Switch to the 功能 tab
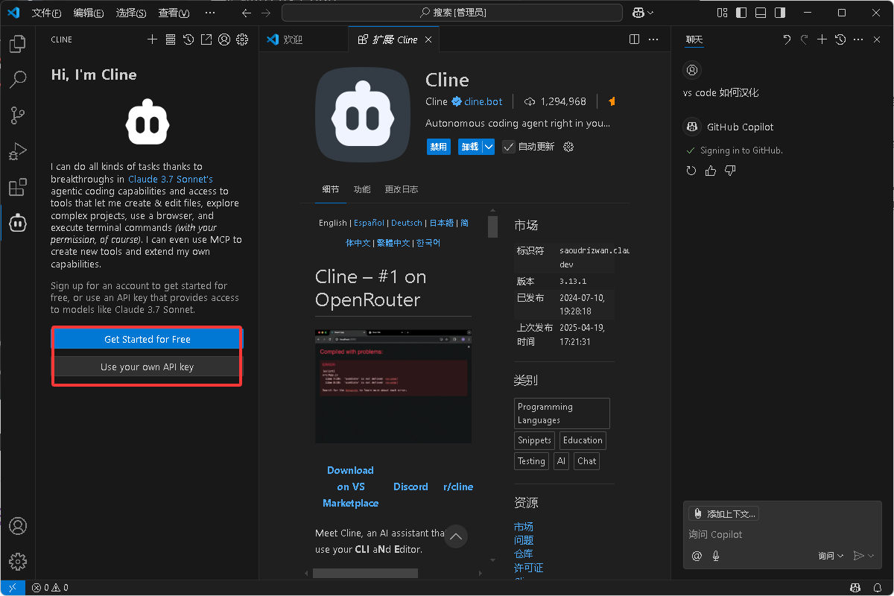The height and width of the screenshot is (596, 894). [362, 189]
